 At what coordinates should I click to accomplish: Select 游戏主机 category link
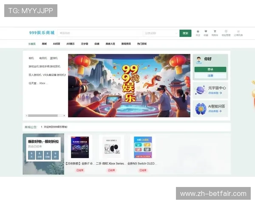point(34,66)
